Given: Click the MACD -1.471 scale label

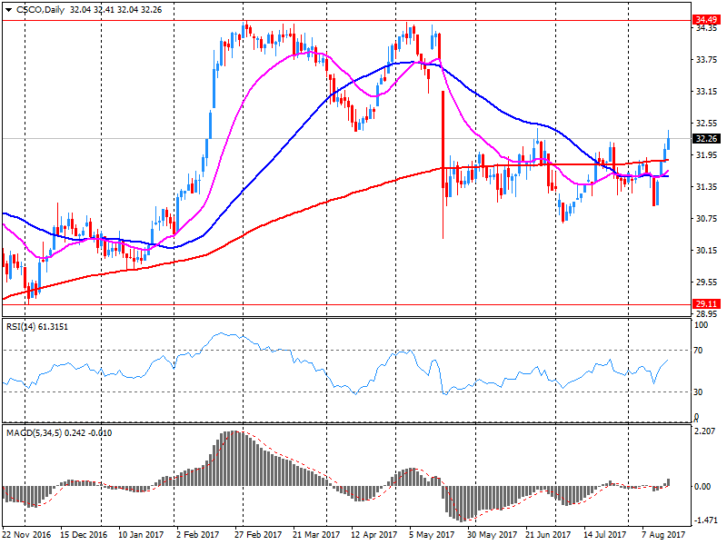Looking at the screenshot, I should point(705,520).
